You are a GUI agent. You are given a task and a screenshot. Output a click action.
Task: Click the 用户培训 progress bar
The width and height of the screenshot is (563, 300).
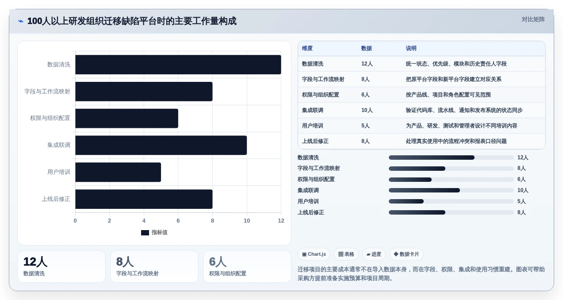(x=451, y=201)
